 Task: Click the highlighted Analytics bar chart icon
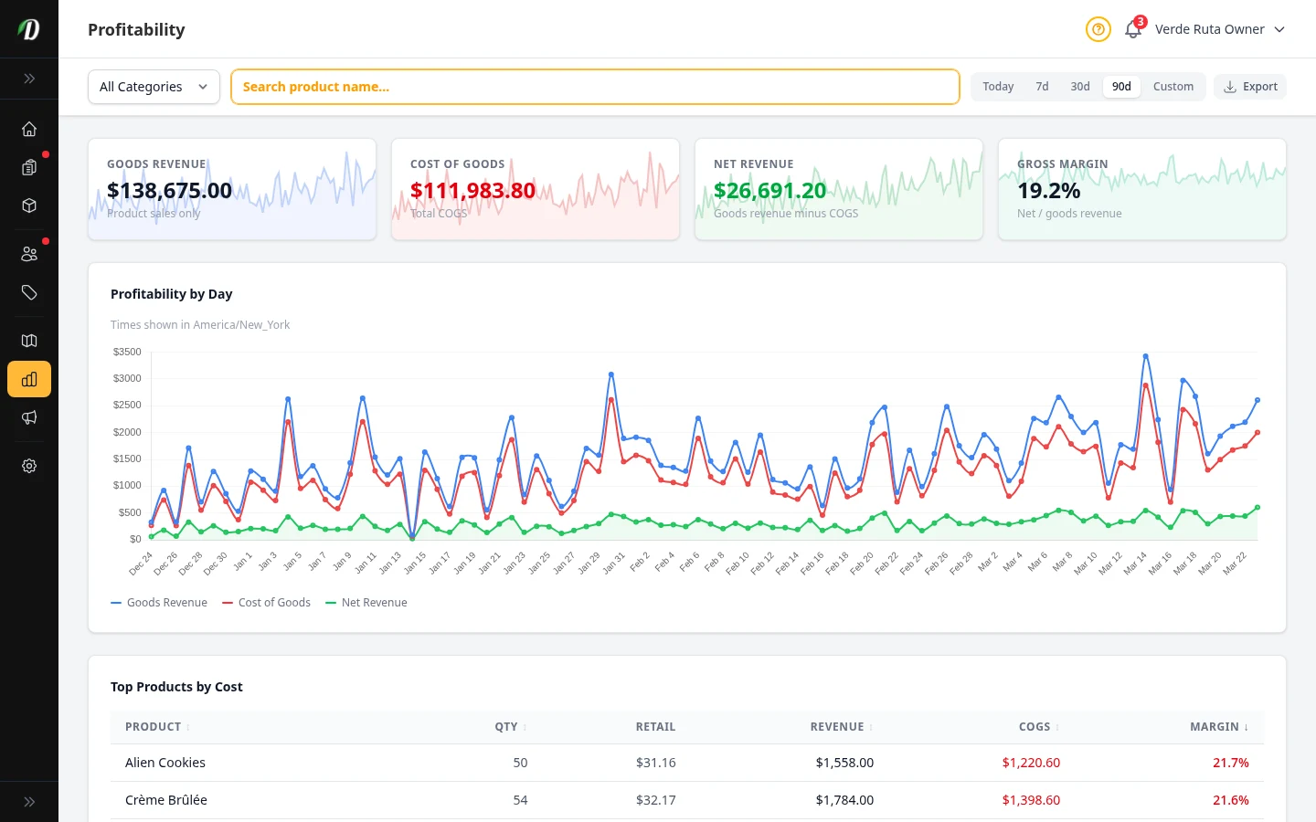pyautogui.click(x=29, y=379)
